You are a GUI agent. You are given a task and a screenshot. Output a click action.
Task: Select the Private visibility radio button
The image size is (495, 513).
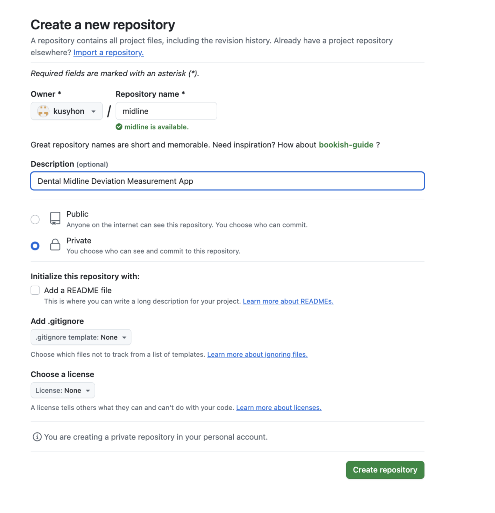click(x=35, y=246)
